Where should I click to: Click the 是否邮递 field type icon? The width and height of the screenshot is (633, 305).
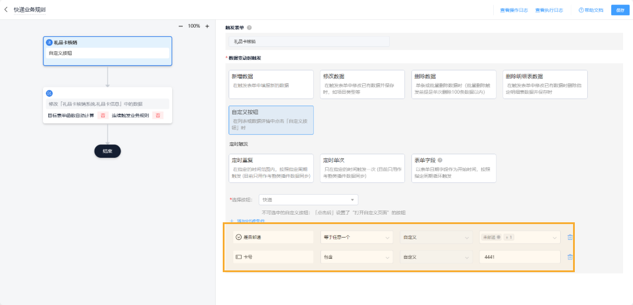[x=239, y=238]
